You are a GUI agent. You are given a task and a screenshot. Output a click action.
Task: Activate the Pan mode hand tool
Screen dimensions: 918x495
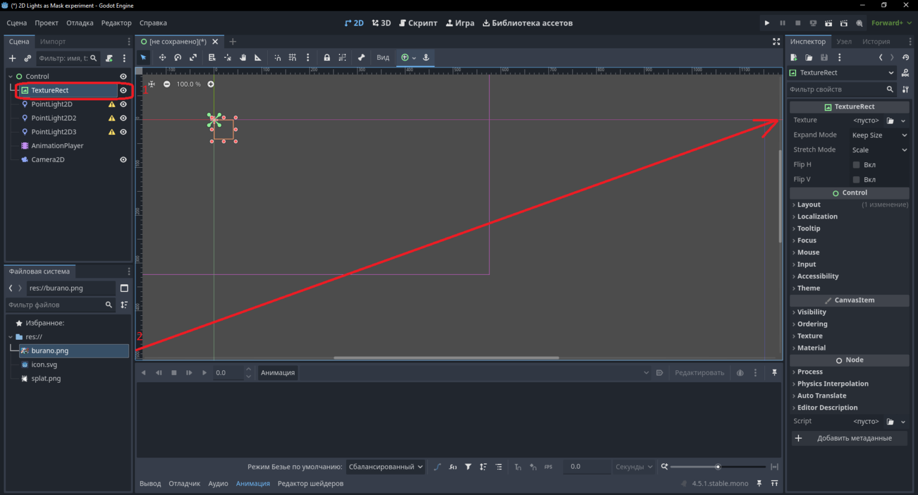tap(243, 58)
